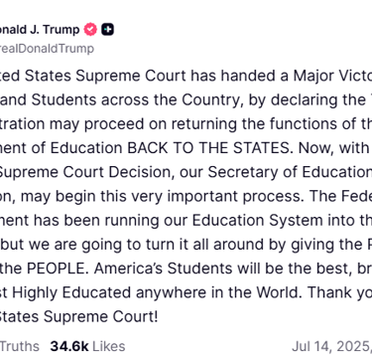Open the 34.6k Likes list
Viewport: 372px width, 364px height.
click(x=87, y=346)
